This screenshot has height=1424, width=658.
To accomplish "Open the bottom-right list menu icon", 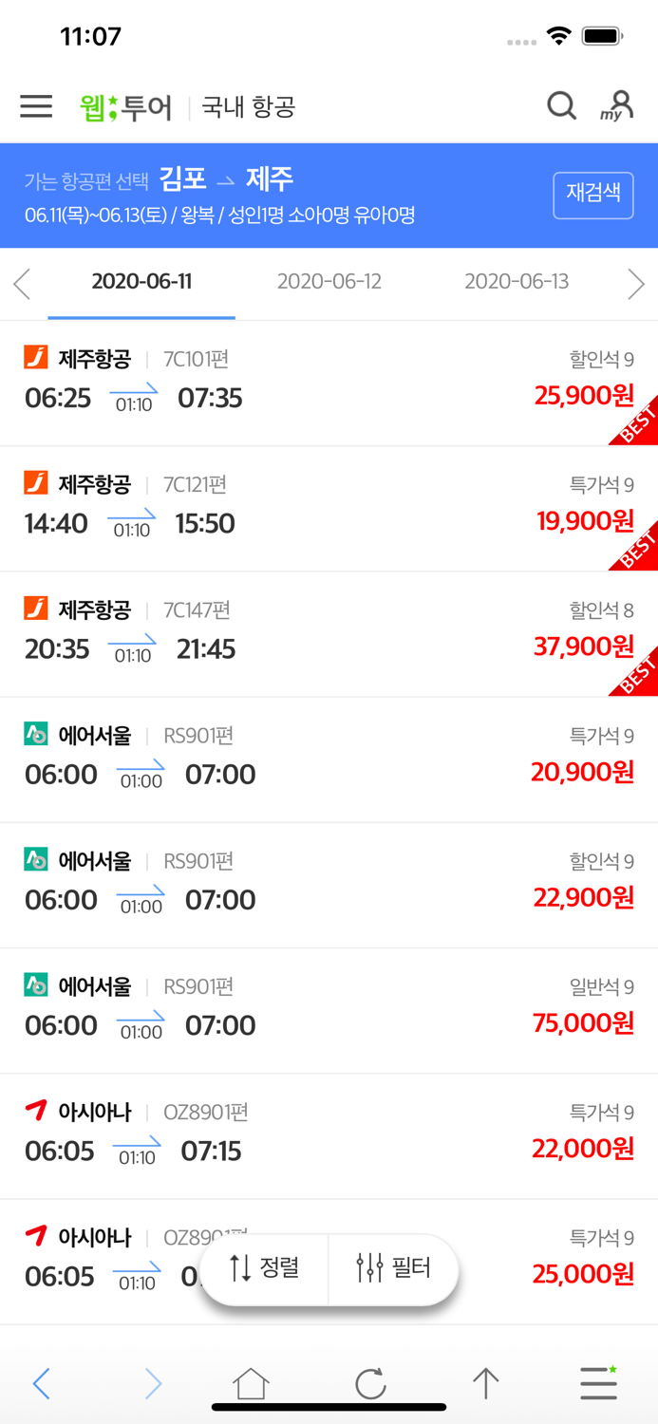I will tap(597, 1384).
